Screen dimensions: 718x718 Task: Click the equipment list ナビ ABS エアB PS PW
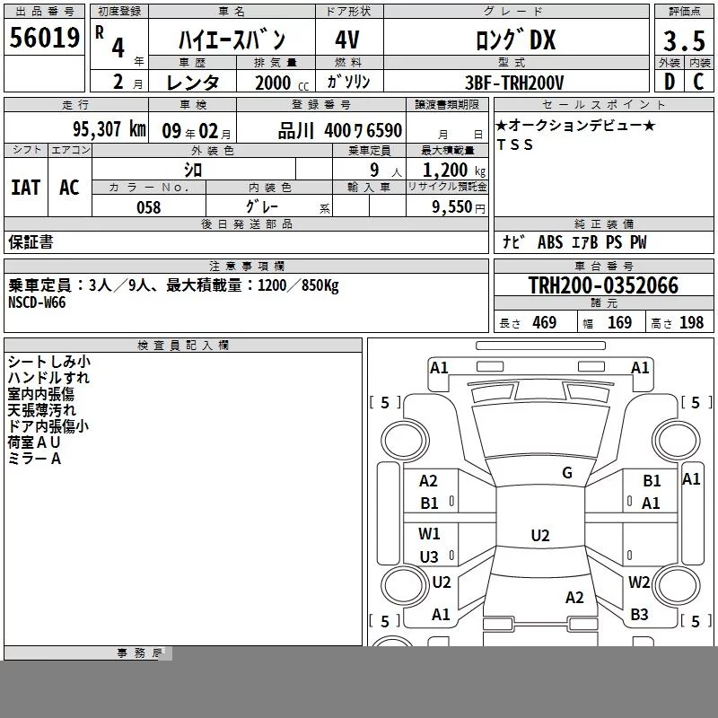tap(574, 242)
